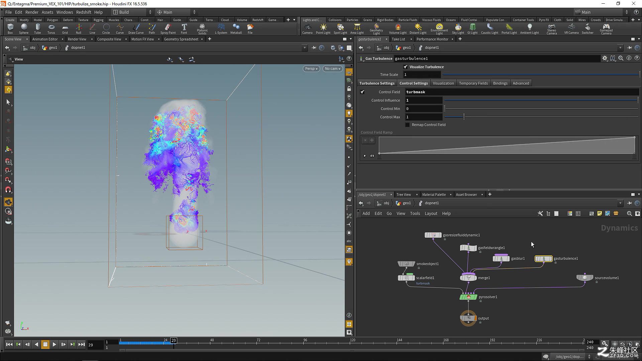Click the current frame number field
This screenshot has width=642, height=361.
click(x=95, y=345)
